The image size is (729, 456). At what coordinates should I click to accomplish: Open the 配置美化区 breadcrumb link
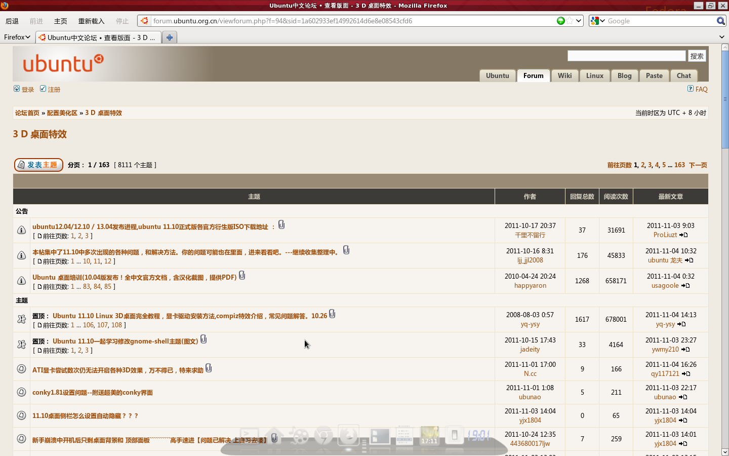click(62, 113)
